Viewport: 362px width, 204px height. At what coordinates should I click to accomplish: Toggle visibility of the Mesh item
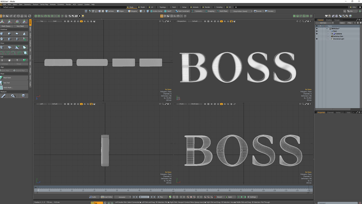(316, 31)
